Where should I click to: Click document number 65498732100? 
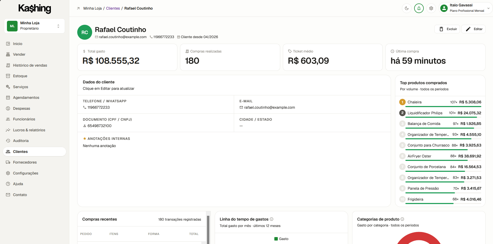click(99, 126)
